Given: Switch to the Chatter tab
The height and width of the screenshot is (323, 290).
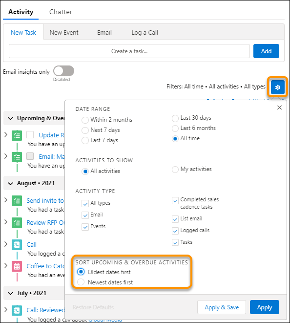Looking at the screenshot, I should point(61,12).
